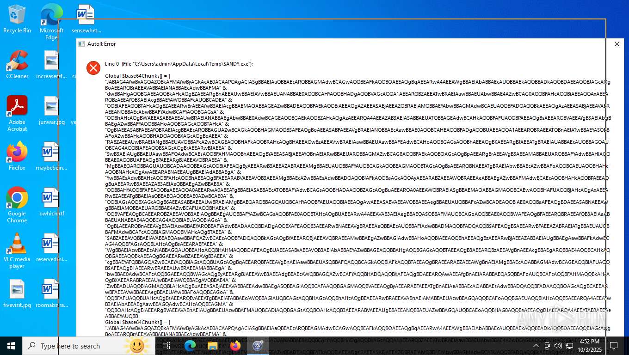Open the clock showing 4:52 PM

pos(589,346)
